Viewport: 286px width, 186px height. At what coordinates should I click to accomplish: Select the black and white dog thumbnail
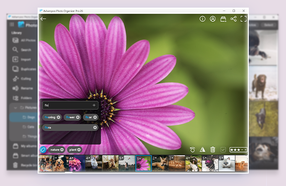pos(194,163)
